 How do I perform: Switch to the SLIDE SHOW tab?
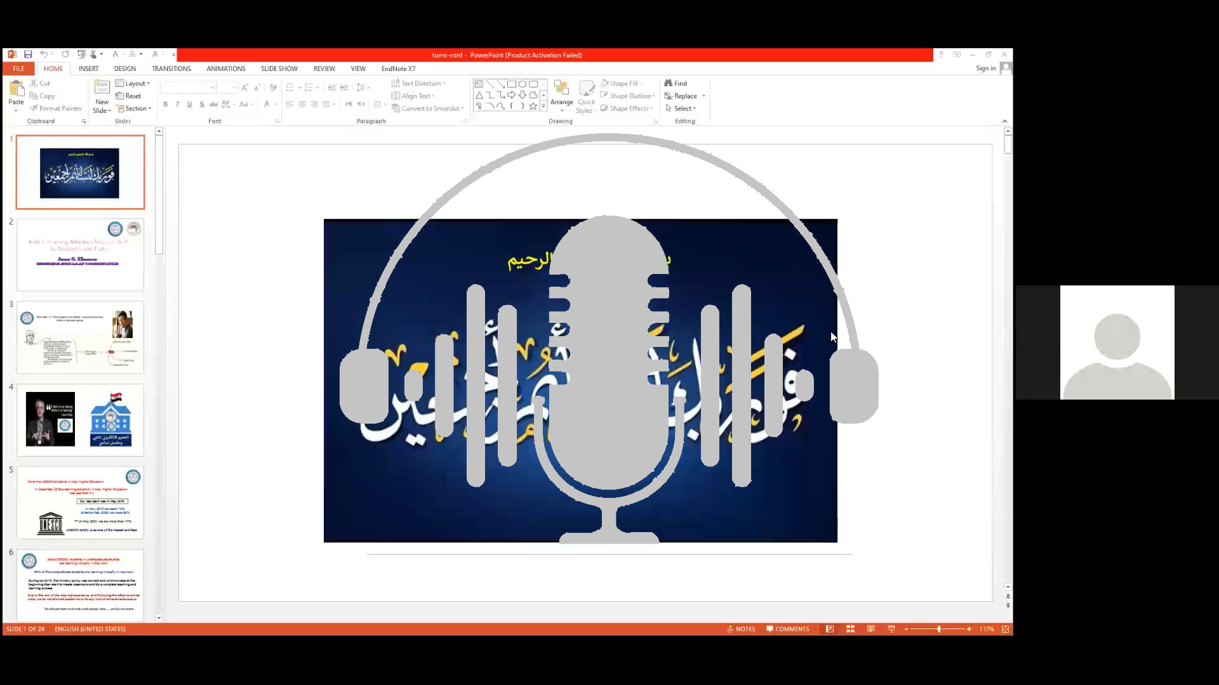pyautogui.click(x=279, y=68)
